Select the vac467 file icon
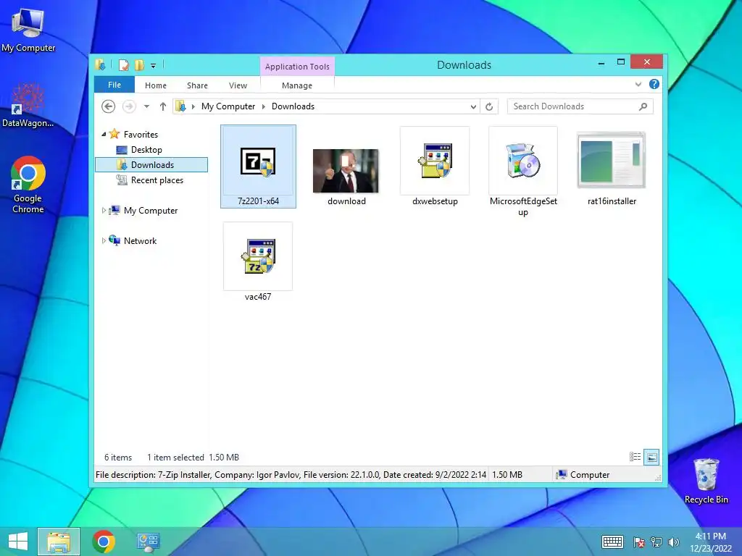742x556 pixels. (258, 256)
